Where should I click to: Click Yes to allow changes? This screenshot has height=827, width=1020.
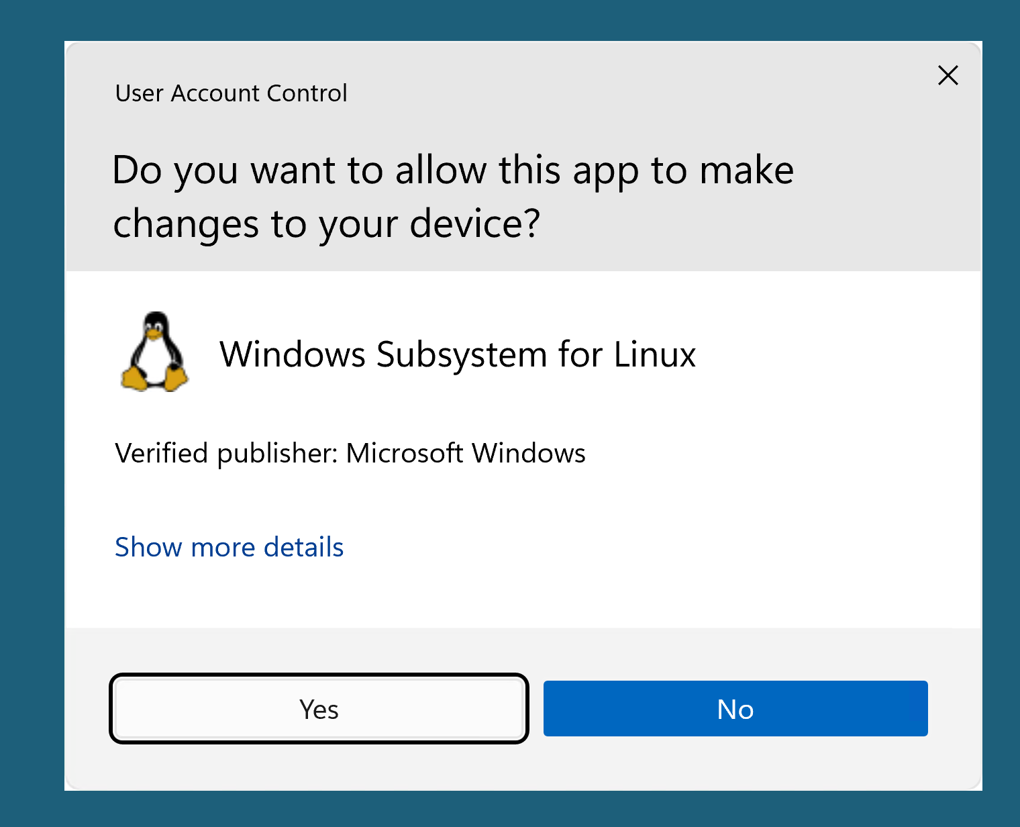click(x=319, y=709)
